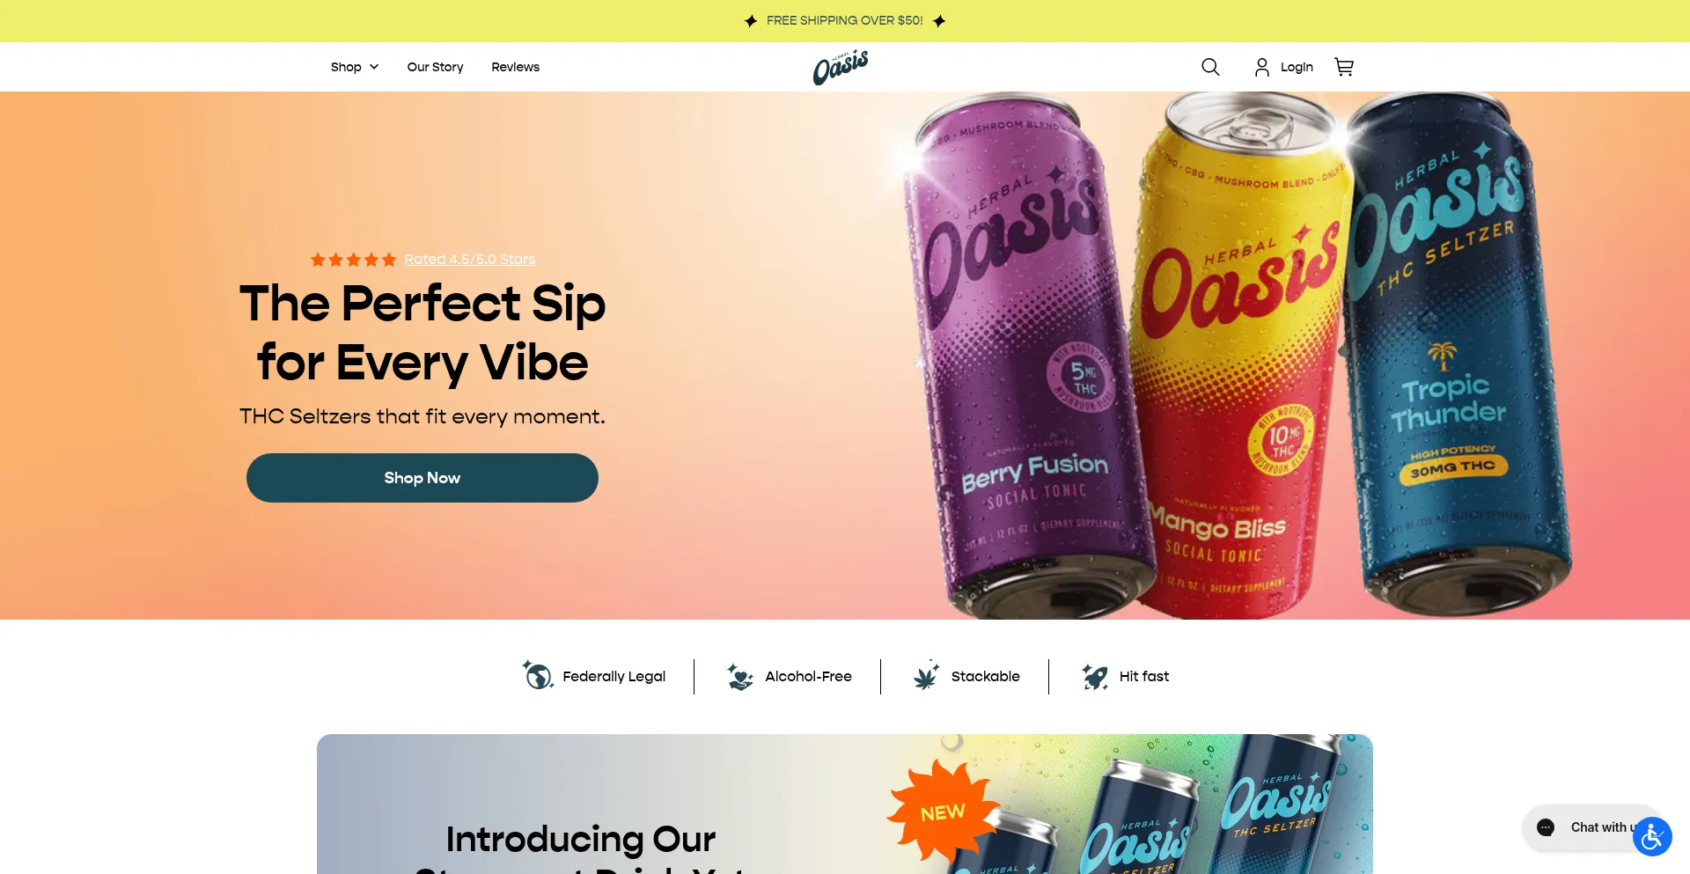Click the Shop Now button

tap(422, 478)
